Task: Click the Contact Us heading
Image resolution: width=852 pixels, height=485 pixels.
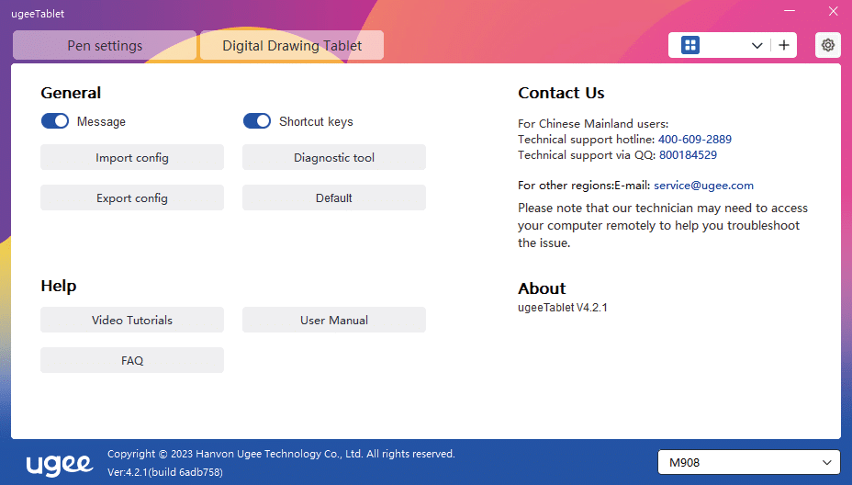Action: pyautogui.click(x=561, y=93)
